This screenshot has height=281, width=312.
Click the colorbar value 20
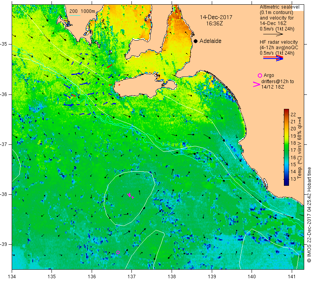click(293, 129)
